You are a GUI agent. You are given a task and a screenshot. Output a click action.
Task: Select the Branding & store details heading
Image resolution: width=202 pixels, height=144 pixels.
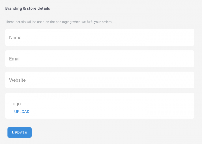[x=28, y=8]
